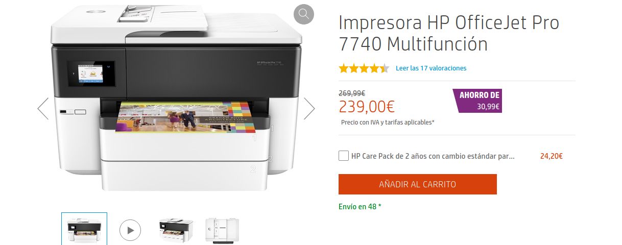Click the crossed-out 269,99€ price
Image resolution: width=622 pixels, height=245 pixels.
[x=352, y=93]
